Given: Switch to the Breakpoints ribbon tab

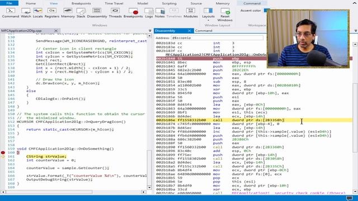Looking at the screenshot, I should pos(81,3).
